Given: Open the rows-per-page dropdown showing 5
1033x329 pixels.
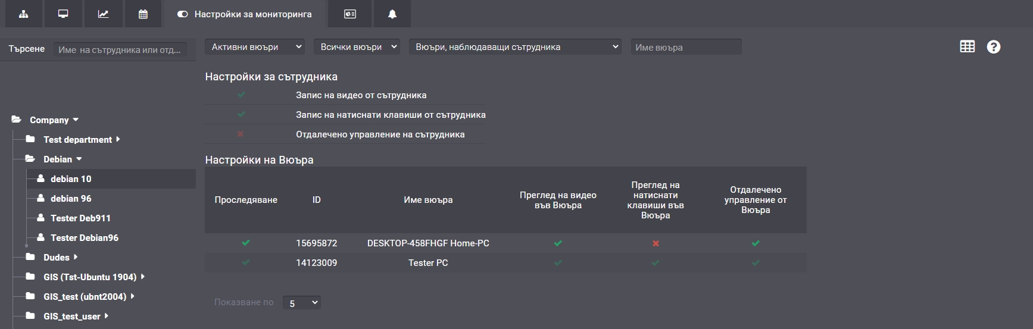Looking at the screenshot, I should point(302,303).
